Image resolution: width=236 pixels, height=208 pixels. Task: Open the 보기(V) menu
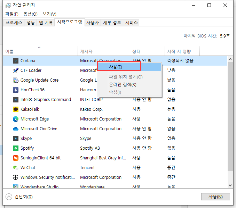[x=49, y=14]
